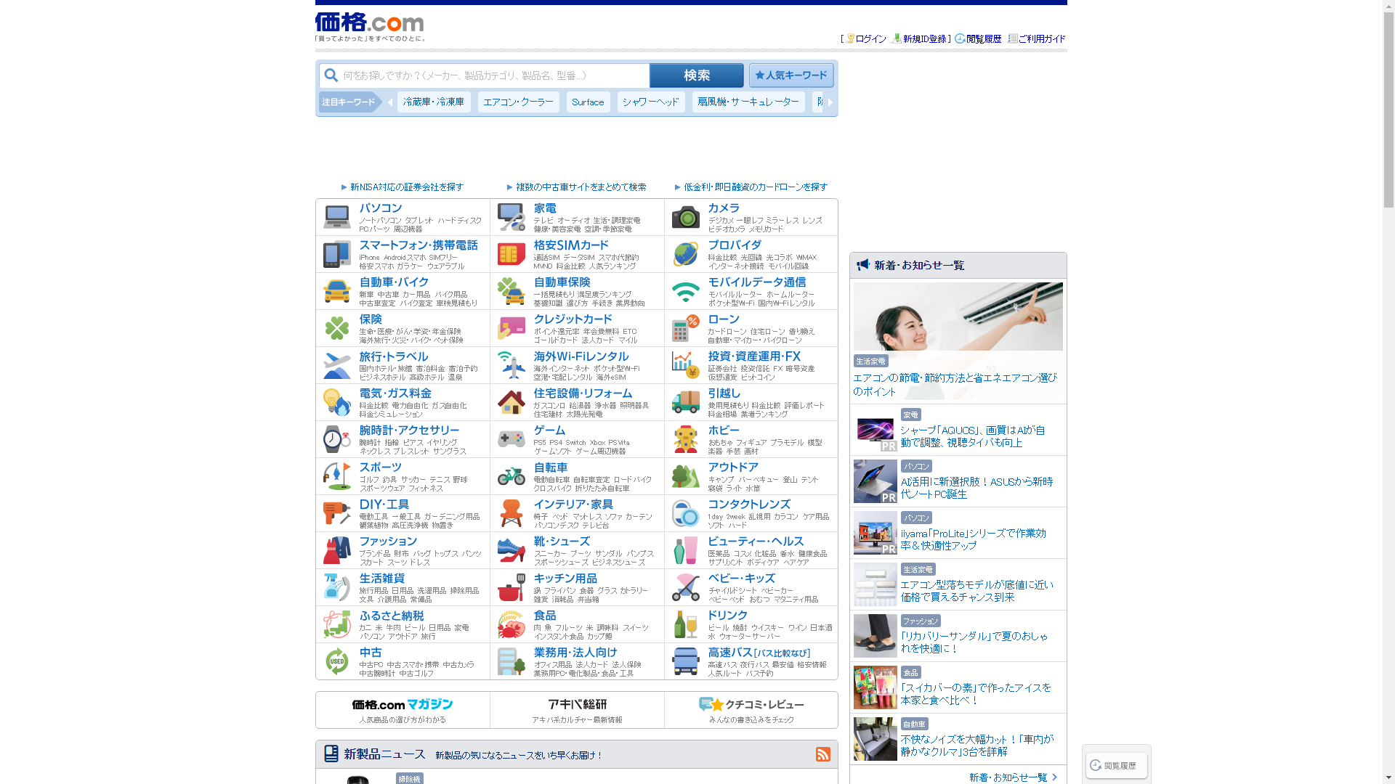Click the Wi-Fi icon for モバイルデータ通信
Image resolution: width=1395 pixels, height=784 pixels.
click(685, 291)
